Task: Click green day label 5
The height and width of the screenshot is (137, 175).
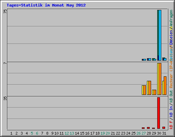Action: coord(32,133)
